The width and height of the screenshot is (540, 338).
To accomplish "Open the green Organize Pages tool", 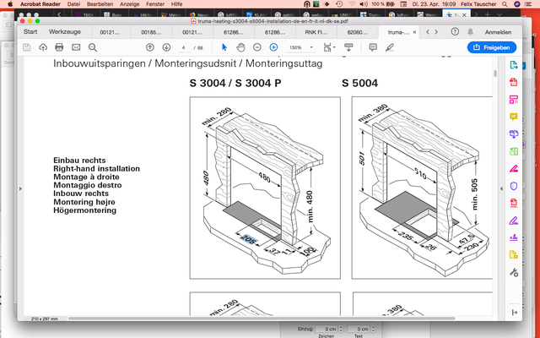I will pyautogui.click(x=514, y=151).
